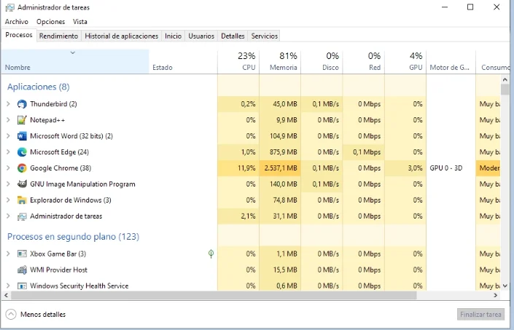
Task: Click the Microsoft Edge icon
Action: click(22, 152)
